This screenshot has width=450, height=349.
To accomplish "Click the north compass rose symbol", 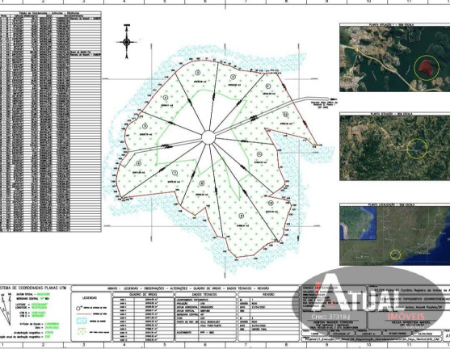I will (127, 42).
